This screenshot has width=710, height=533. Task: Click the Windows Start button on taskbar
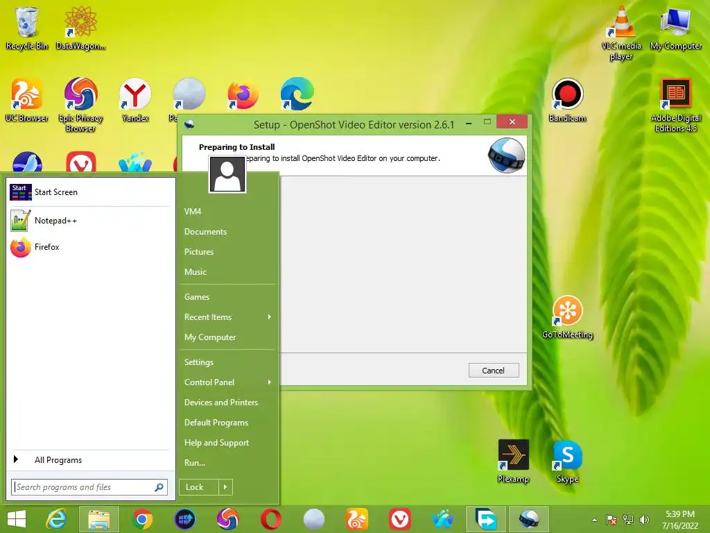(17, 519)
